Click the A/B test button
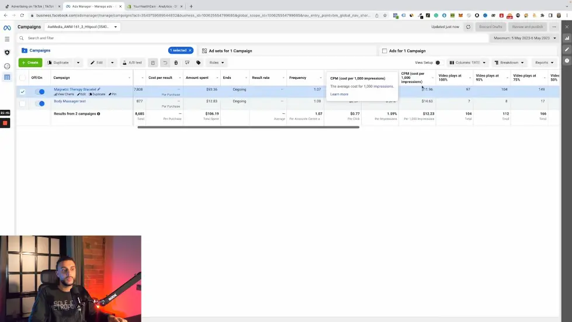 point(132,63)
